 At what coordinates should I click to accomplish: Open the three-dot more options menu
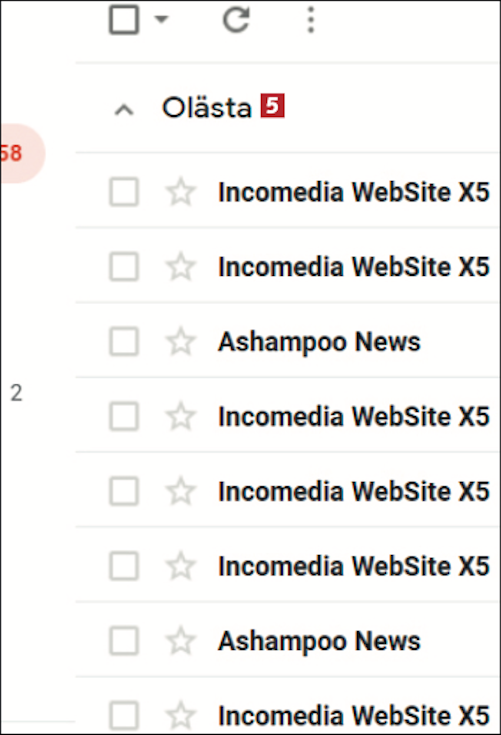click(311, 20)
